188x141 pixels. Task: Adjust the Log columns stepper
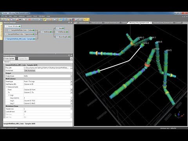point(71,98)
